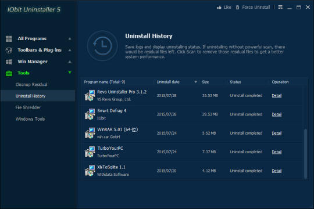Sort by Size column header
314x209 pixels.
pos(205,82)
